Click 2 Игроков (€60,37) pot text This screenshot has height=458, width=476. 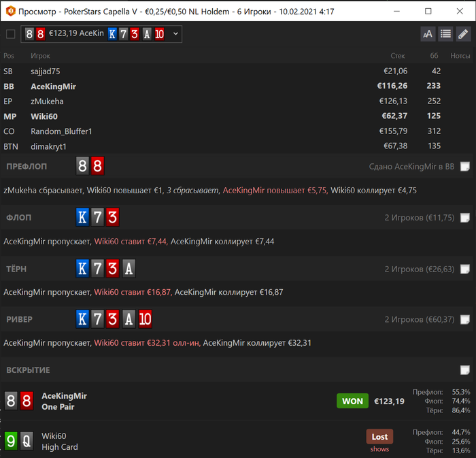[x=420, y=319]
